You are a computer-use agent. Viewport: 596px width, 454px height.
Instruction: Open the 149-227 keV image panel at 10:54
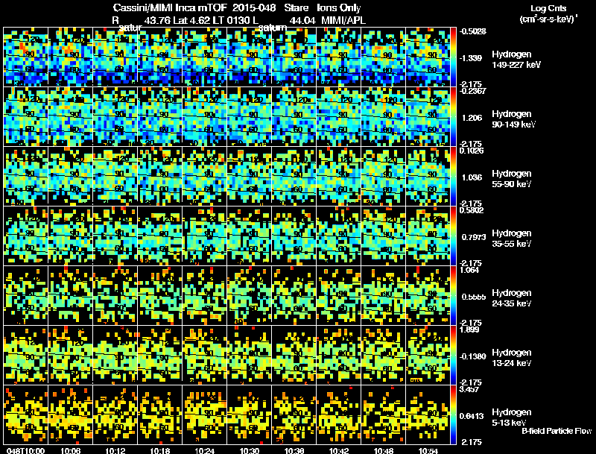[428, 57]
